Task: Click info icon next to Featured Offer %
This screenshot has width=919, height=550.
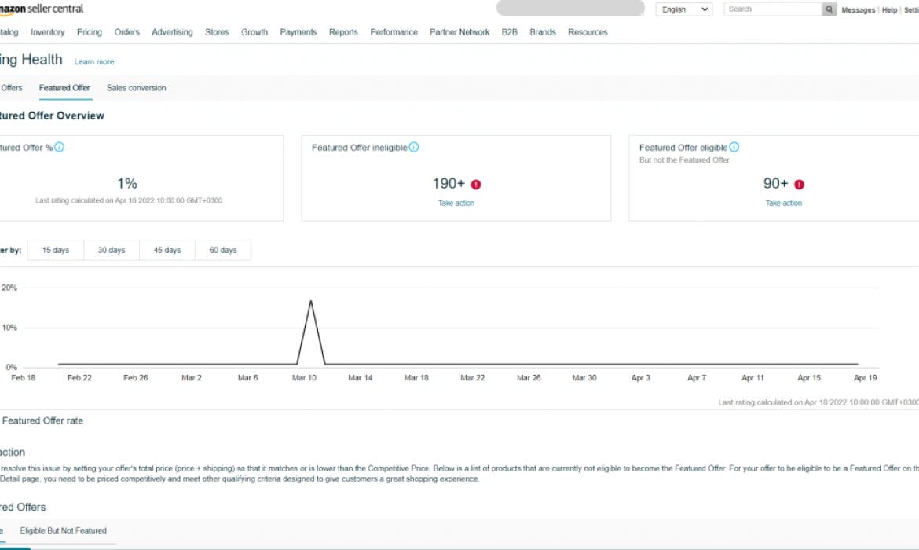Action: point(60,147)
